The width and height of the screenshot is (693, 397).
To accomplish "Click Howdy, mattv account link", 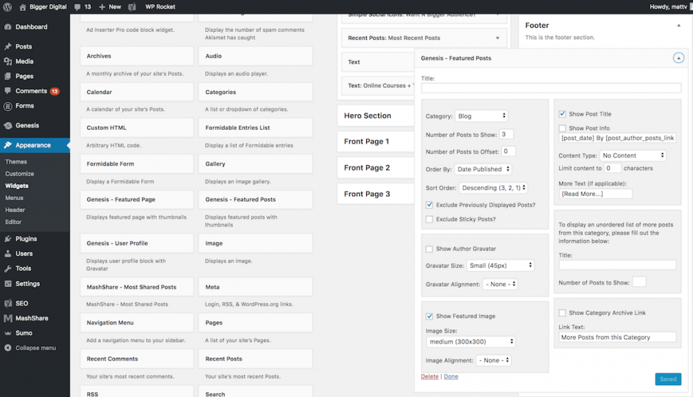I will click(668, 7).
